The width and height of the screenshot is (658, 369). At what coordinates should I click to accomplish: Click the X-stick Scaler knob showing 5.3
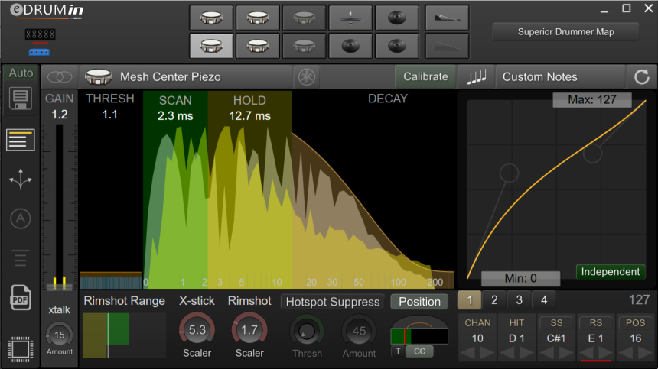coord(197,330)
